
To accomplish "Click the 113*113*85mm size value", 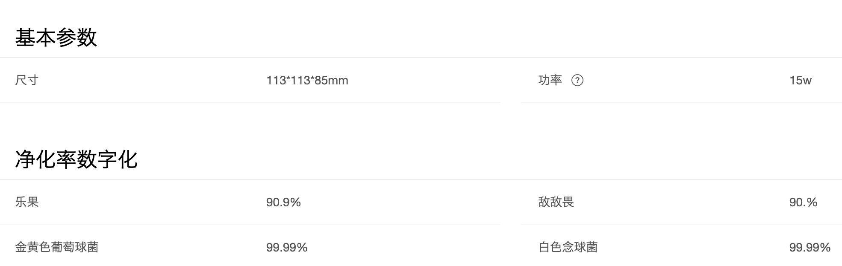I will [307, 80].
